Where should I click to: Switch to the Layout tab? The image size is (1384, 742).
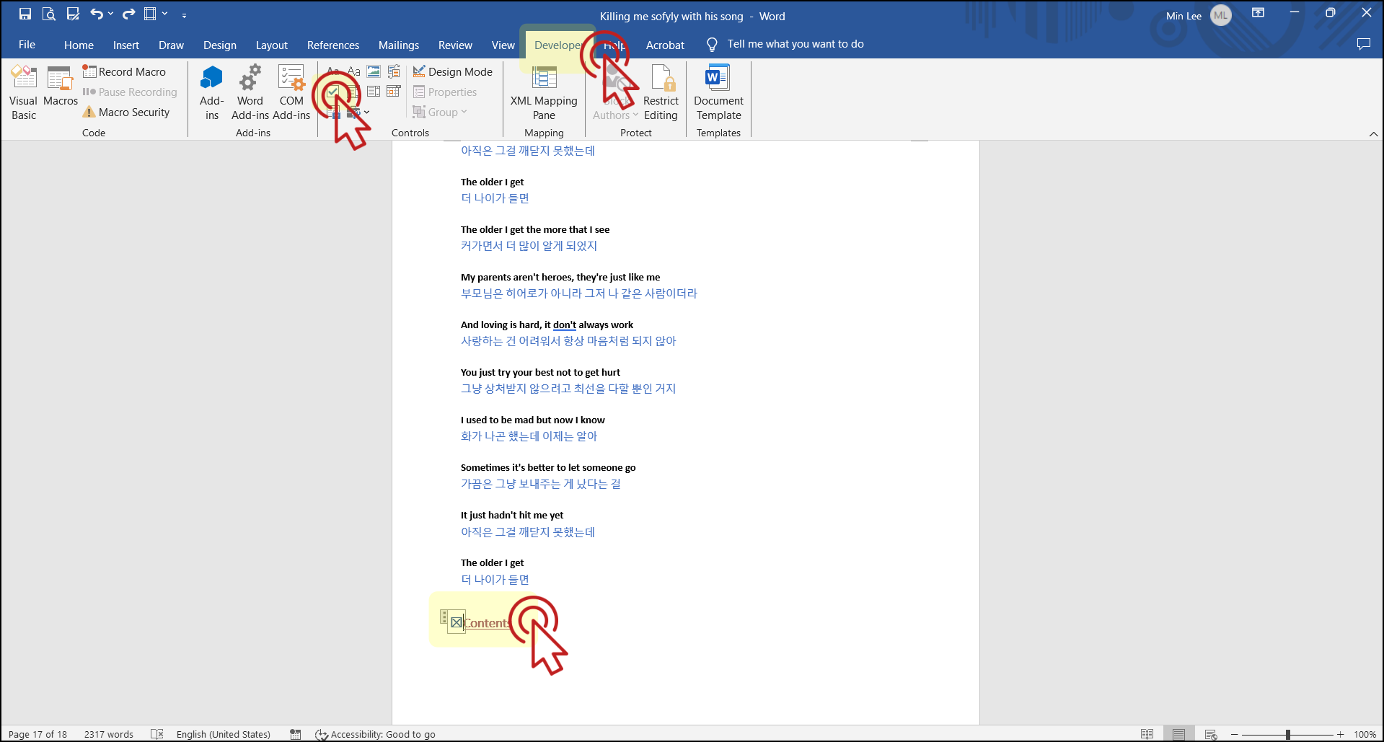(271, 45)
